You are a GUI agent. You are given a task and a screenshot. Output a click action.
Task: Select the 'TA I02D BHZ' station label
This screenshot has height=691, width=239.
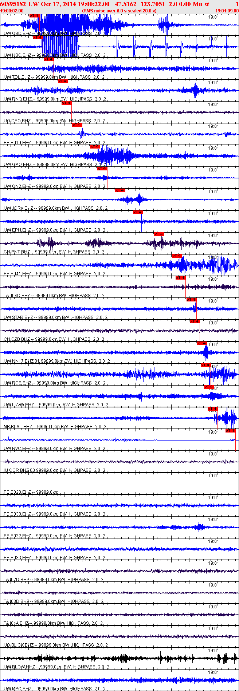click(17, 580)
